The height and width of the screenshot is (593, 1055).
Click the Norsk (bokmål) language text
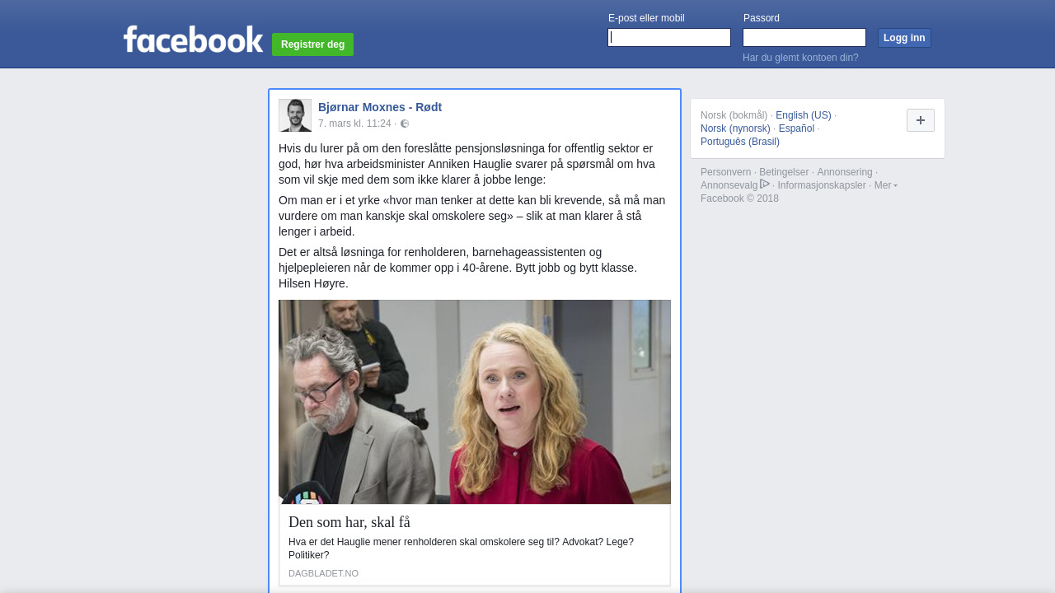(734, 115)
